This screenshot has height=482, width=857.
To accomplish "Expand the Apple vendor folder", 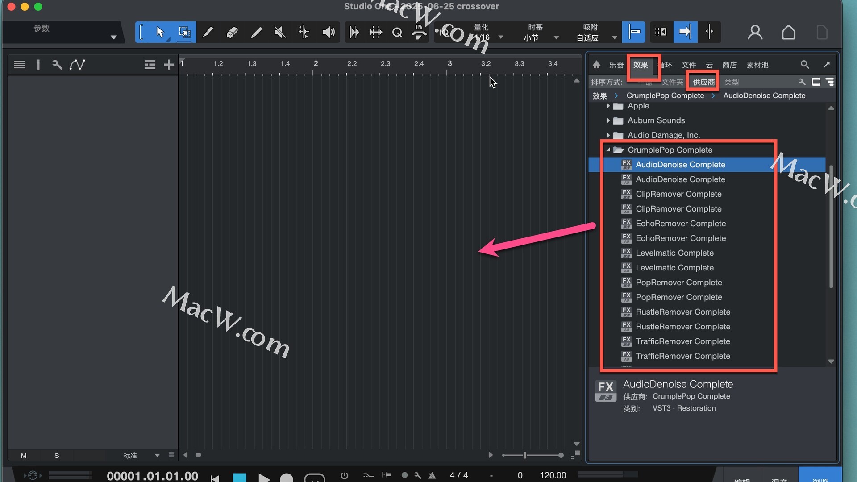I will (x=608, y=106).
